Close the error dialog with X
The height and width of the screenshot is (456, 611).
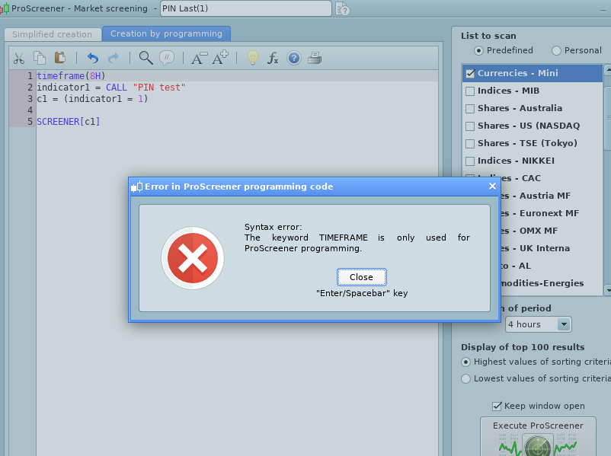(x=492, y=187)
